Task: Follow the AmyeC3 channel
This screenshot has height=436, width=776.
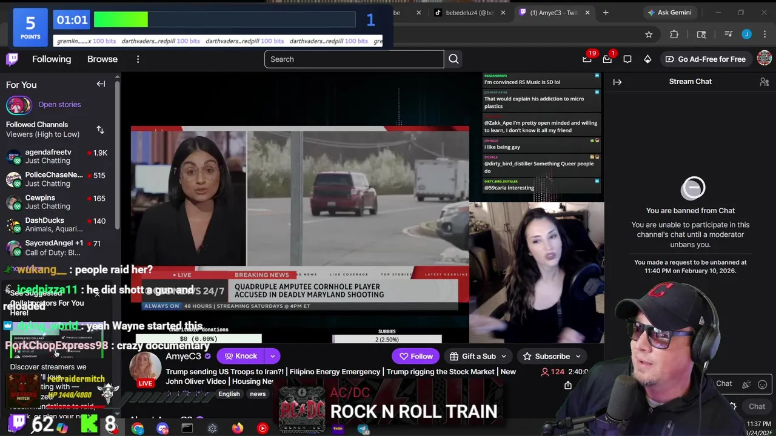Action: (x=416, y=357)
